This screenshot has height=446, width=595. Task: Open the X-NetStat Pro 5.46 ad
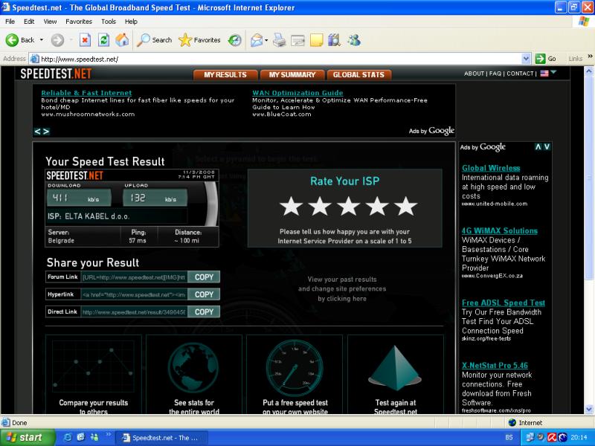coord(495,365)
